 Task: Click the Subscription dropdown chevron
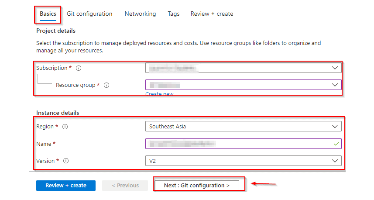[x=335, y=68]
